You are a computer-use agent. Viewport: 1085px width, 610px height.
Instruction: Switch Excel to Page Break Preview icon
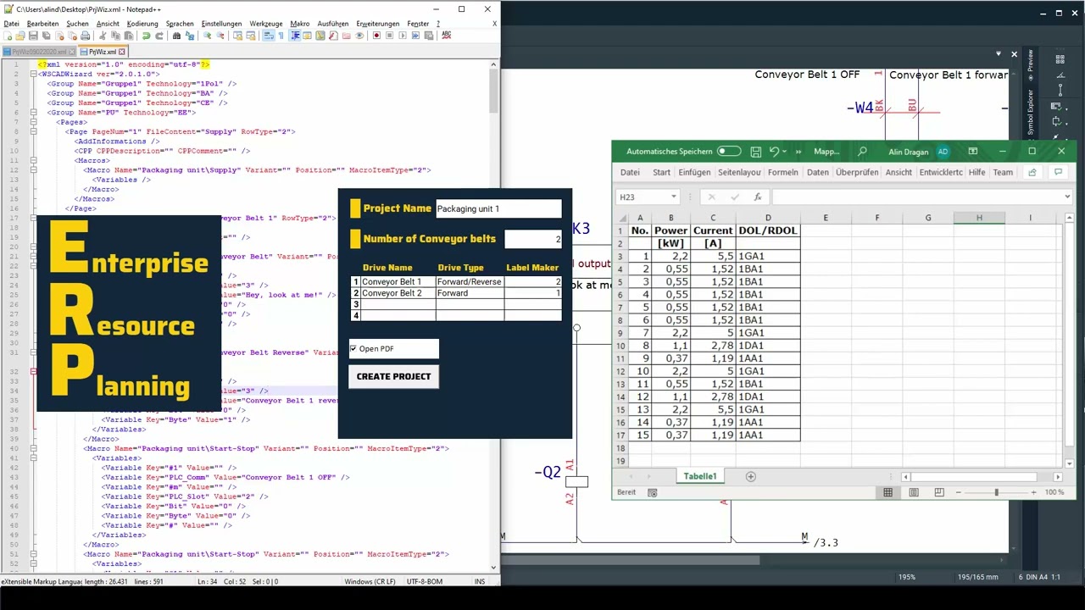point(939,492)
